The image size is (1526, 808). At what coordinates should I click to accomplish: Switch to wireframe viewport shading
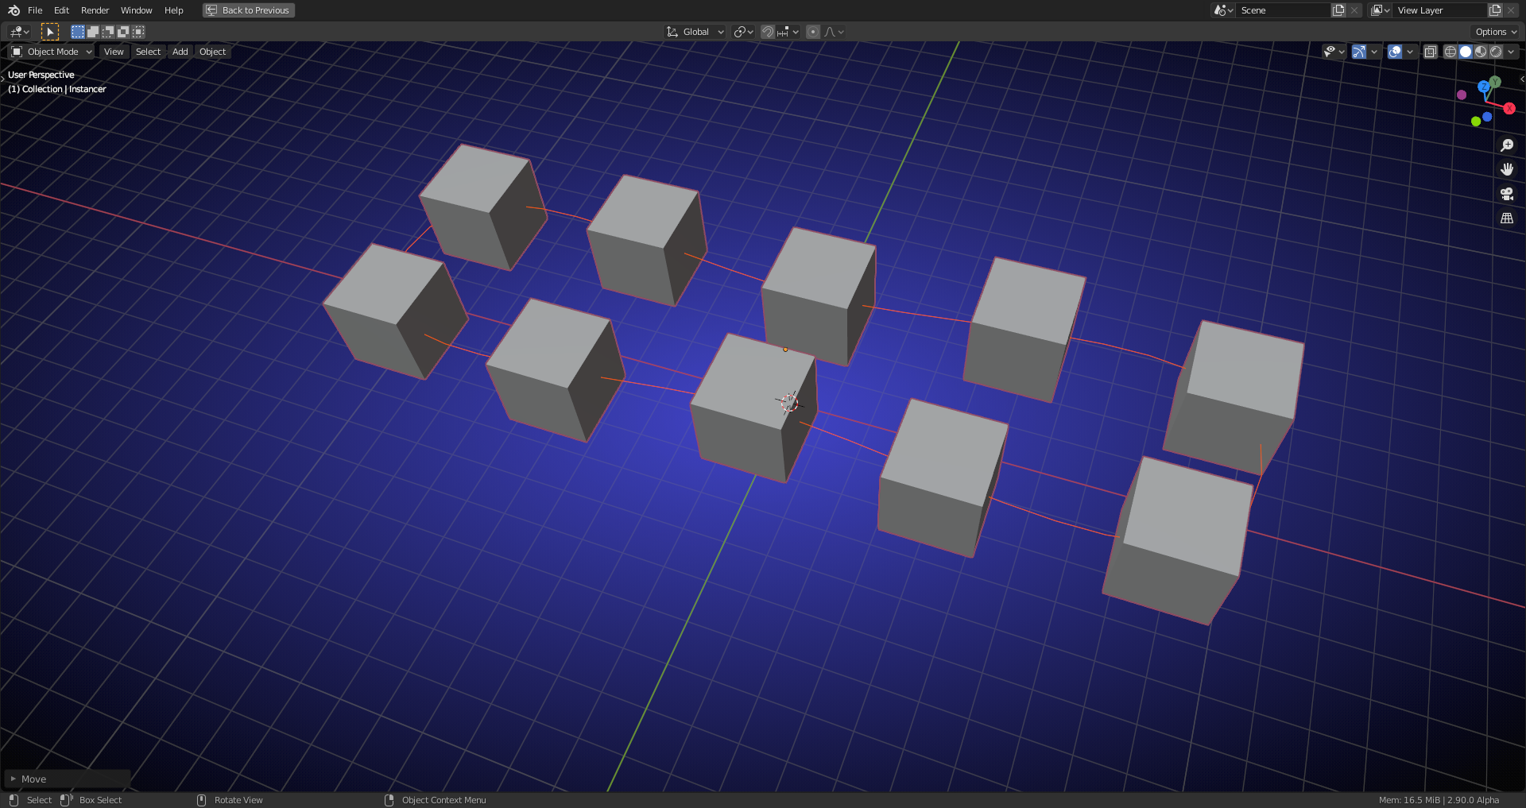tap(1449, 52)
